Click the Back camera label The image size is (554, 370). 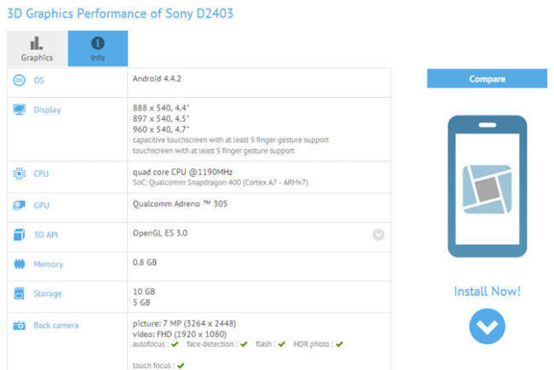(x=55, y=325)
